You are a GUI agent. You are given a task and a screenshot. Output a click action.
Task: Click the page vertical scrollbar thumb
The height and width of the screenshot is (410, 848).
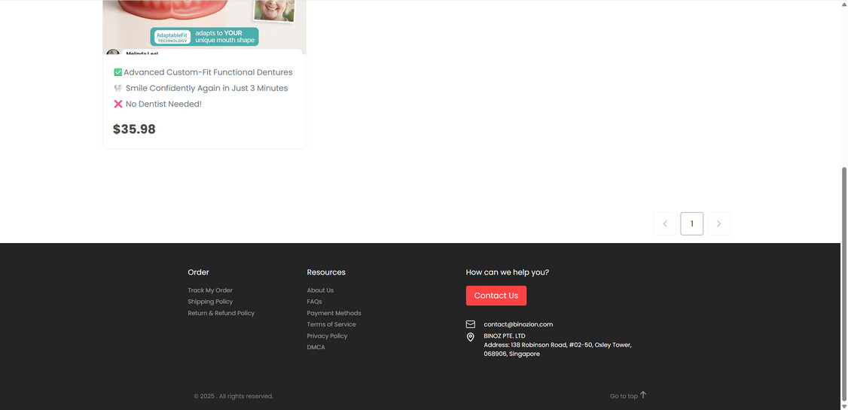843,284
